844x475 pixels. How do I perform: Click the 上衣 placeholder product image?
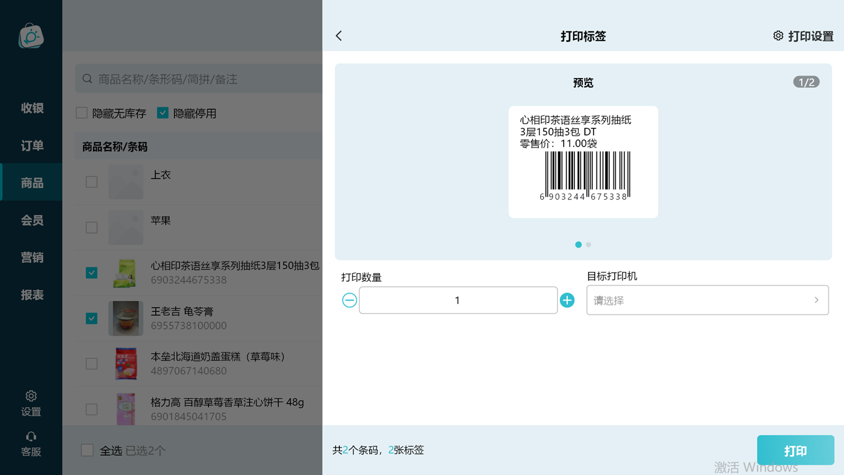126,181
